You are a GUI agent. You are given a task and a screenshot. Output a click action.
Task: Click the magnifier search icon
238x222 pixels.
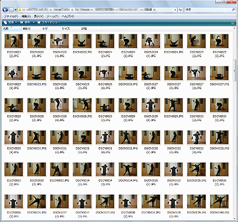point(233,9)
